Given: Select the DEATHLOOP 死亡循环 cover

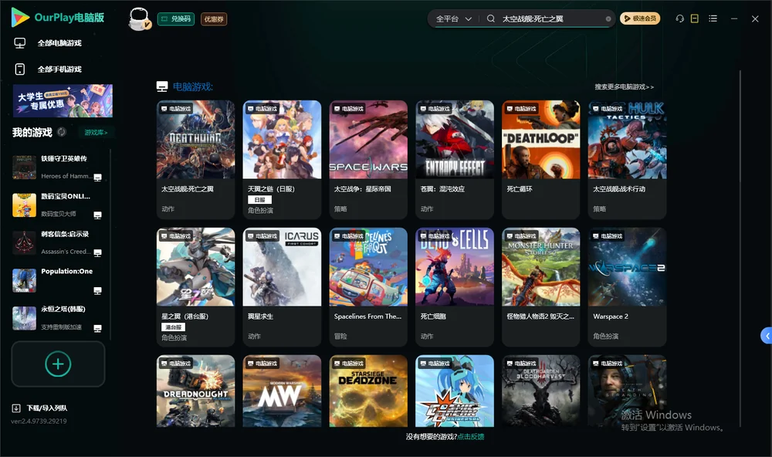Looking at the screenshot, I should (541, 140).
